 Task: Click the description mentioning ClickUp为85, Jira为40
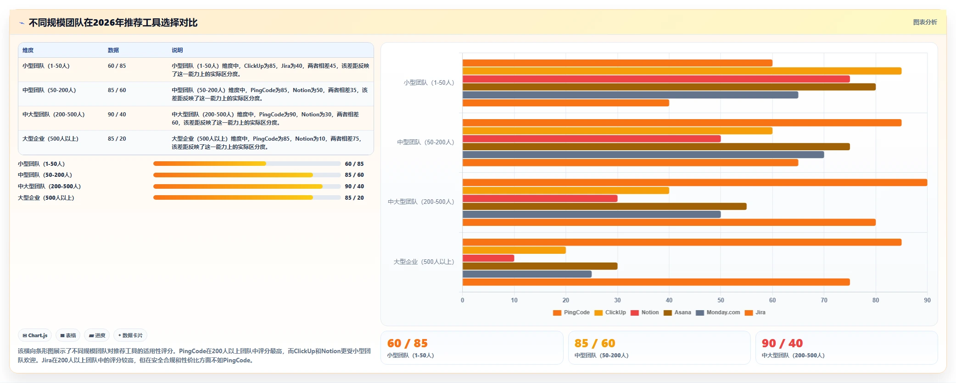pos(270,70)
